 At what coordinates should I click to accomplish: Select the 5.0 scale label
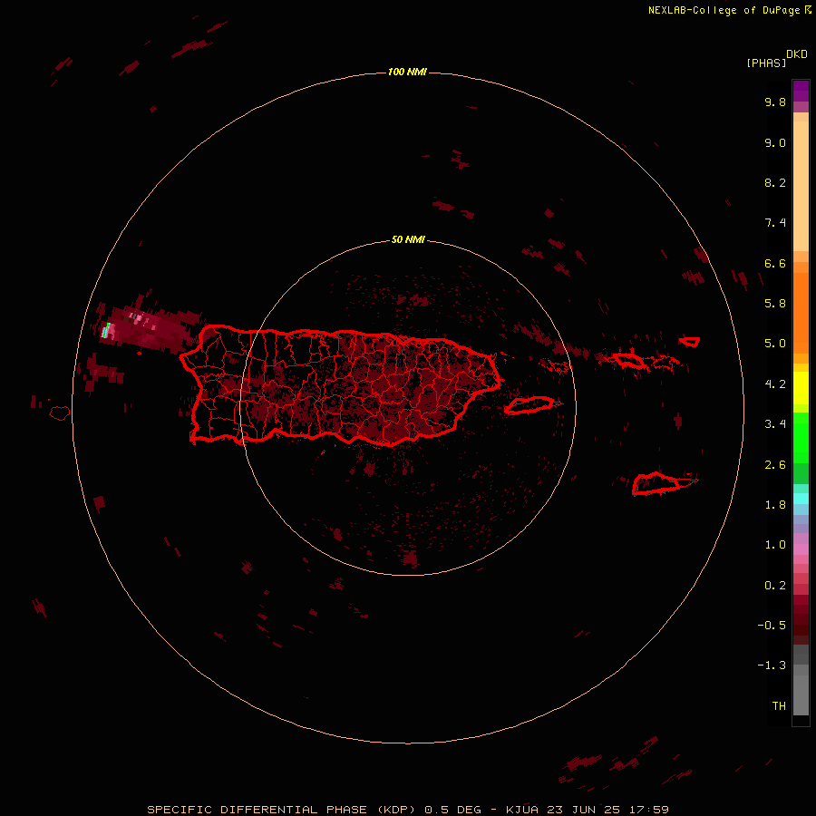[x=775, y=344]
